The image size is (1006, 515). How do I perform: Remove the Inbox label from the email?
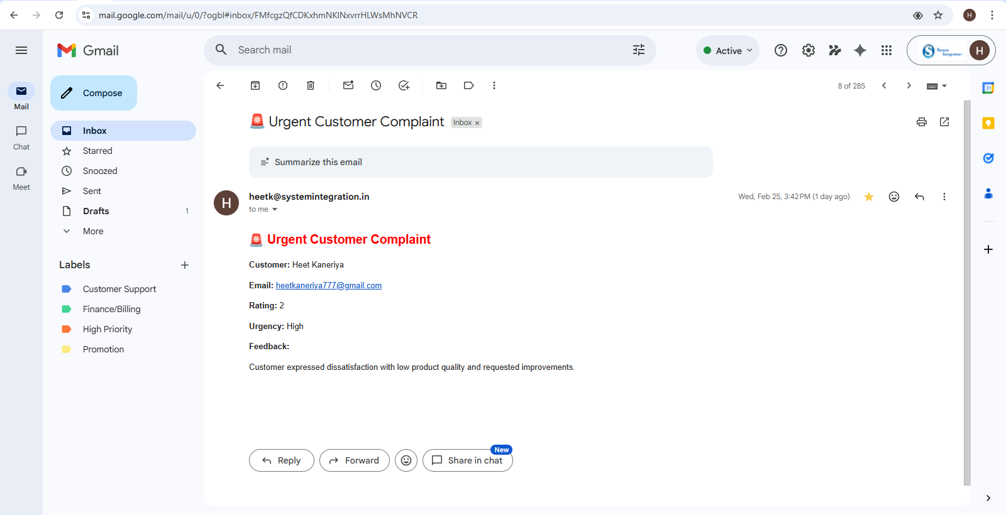(x=477, y=123)
